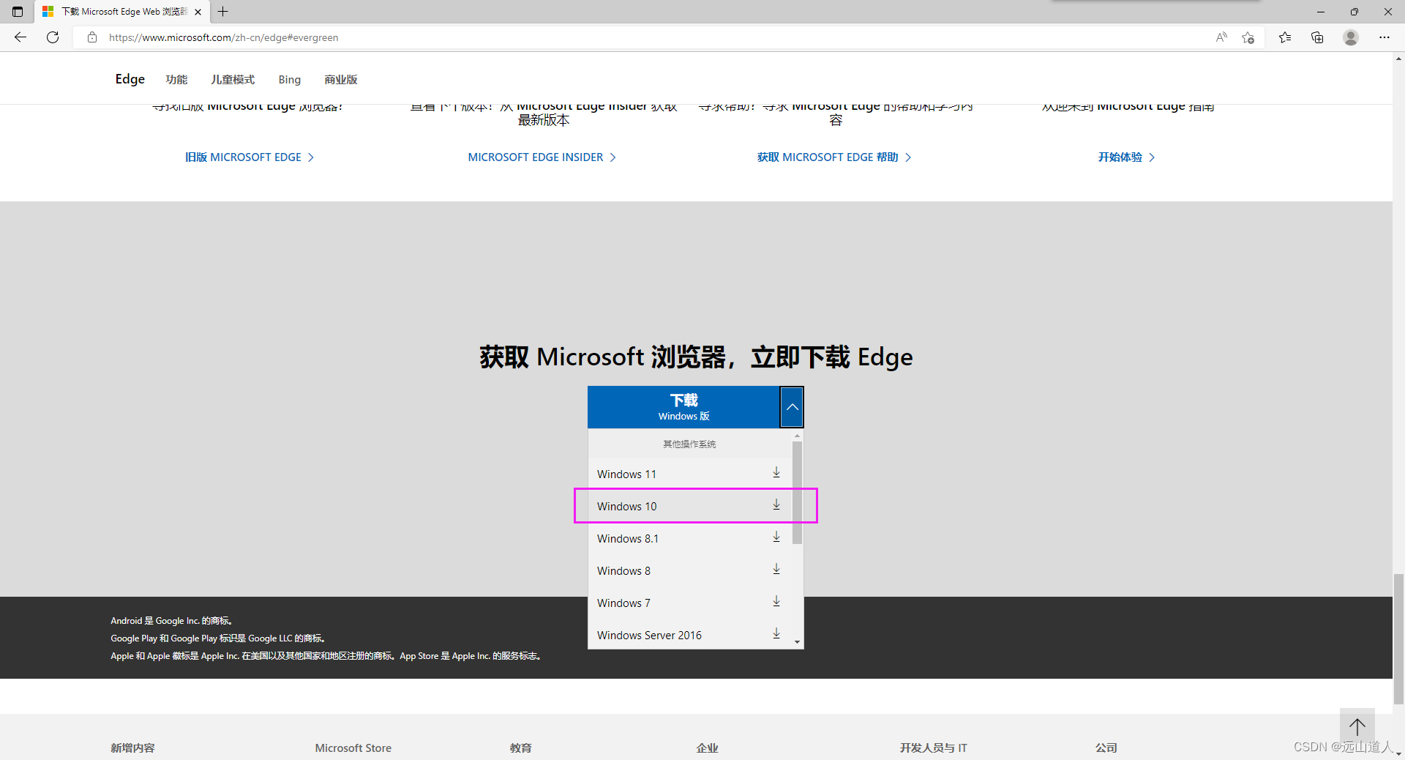
Task: Click the 其他操作系统 list header
Action: [x=689, y=444]
